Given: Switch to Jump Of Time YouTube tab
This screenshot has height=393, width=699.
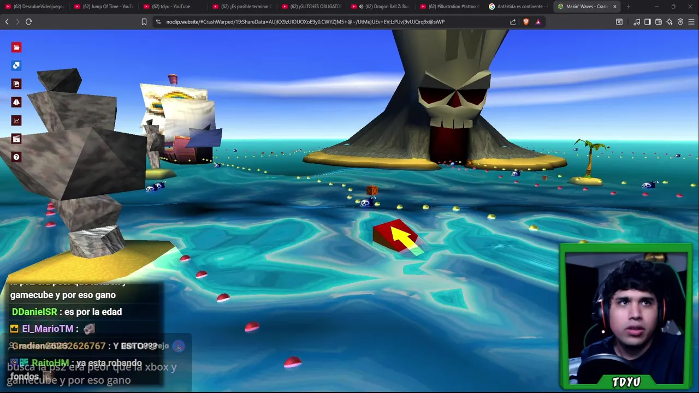Looking at the screenshot, I should pyautogui.click(x=104, y=7).
